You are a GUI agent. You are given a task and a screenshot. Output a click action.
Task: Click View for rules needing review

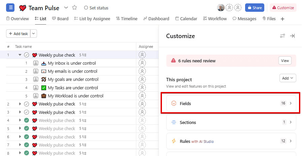(x=285, y=61)
